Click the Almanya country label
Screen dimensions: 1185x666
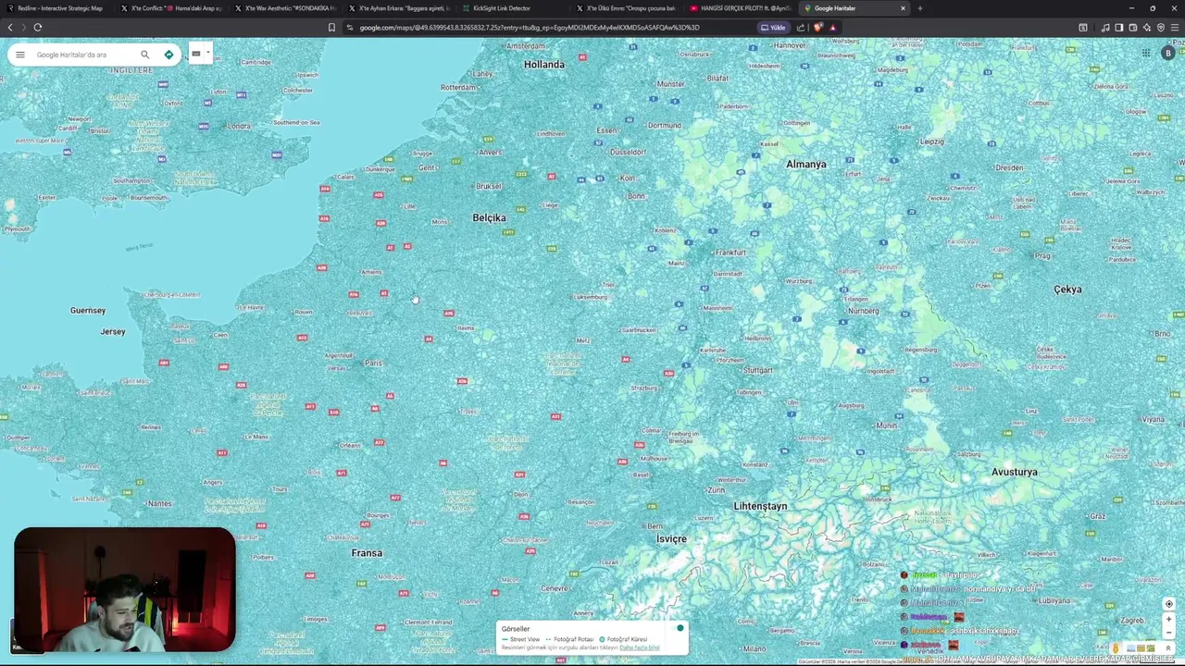805,165
